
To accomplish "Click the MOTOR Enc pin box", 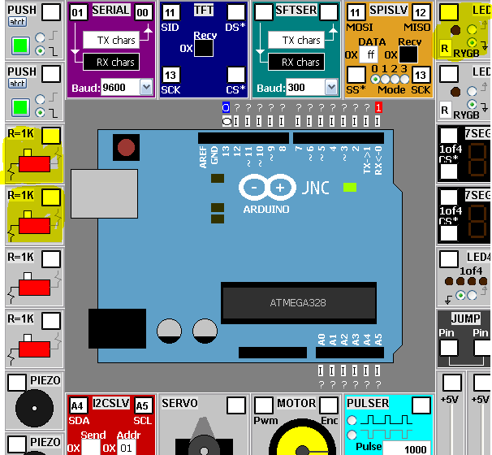I will (329, 405).
